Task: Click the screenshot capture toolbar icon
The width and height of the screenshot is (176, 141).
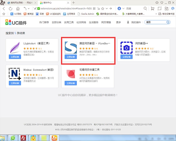Action: point(160,9)
